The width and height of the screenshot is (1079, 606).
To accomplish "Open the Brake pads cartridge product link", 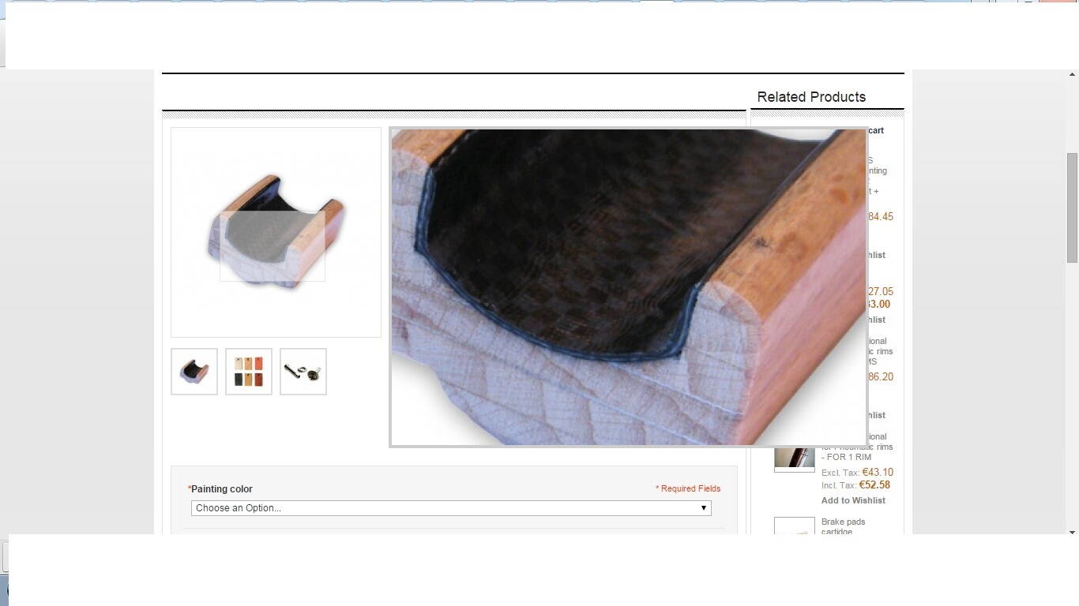I will (843, 526).
